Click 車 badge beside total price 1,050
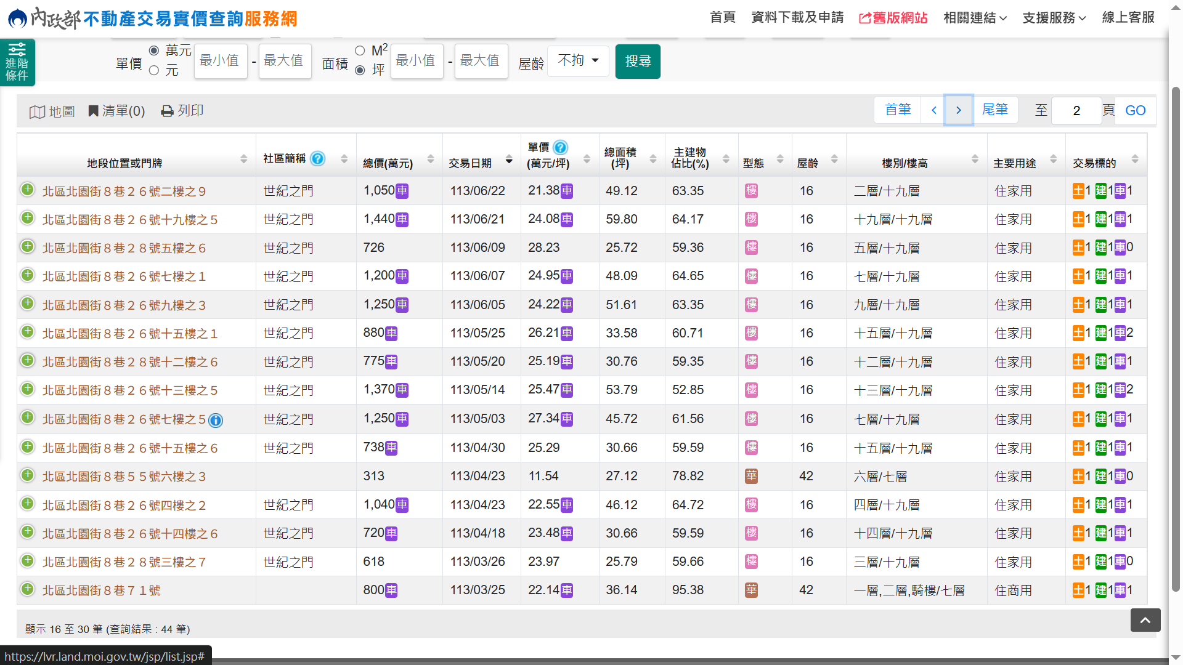 pyautogui.click(x=402, y=191)
